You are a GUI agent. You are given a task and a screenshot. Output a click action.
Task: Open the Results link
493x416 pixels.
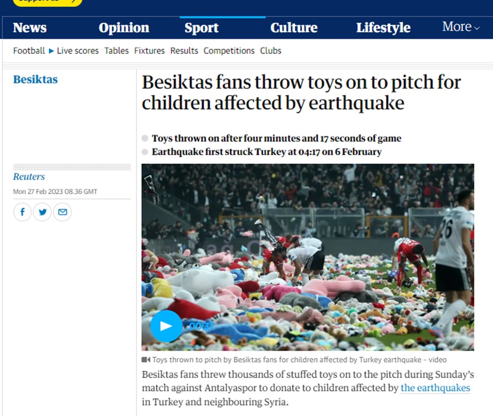pos(184,51)
